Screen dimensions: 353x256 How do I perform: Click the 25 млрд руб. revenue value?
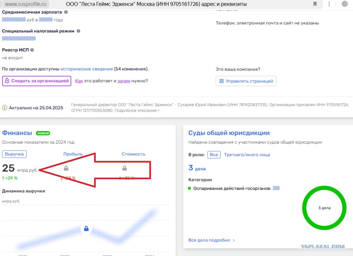[x=20, y=168]
